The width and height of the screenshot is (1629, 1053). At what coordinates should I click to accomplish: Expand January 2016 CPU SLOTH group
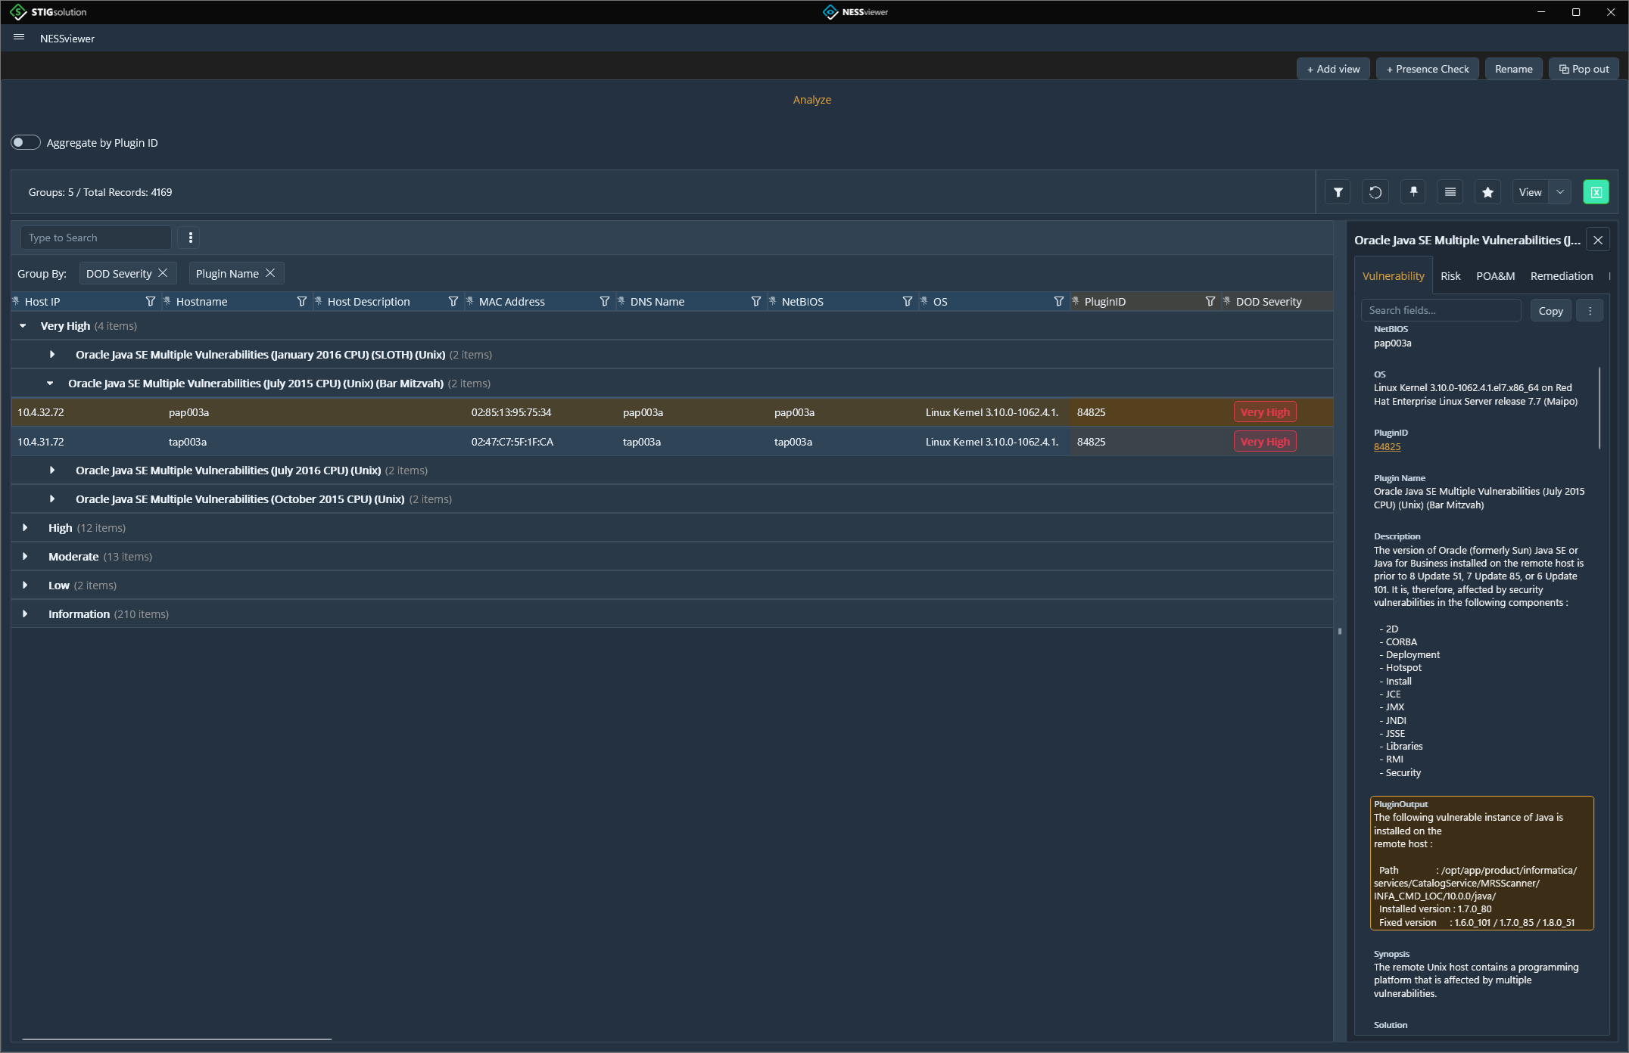click(x=52, y=354)
